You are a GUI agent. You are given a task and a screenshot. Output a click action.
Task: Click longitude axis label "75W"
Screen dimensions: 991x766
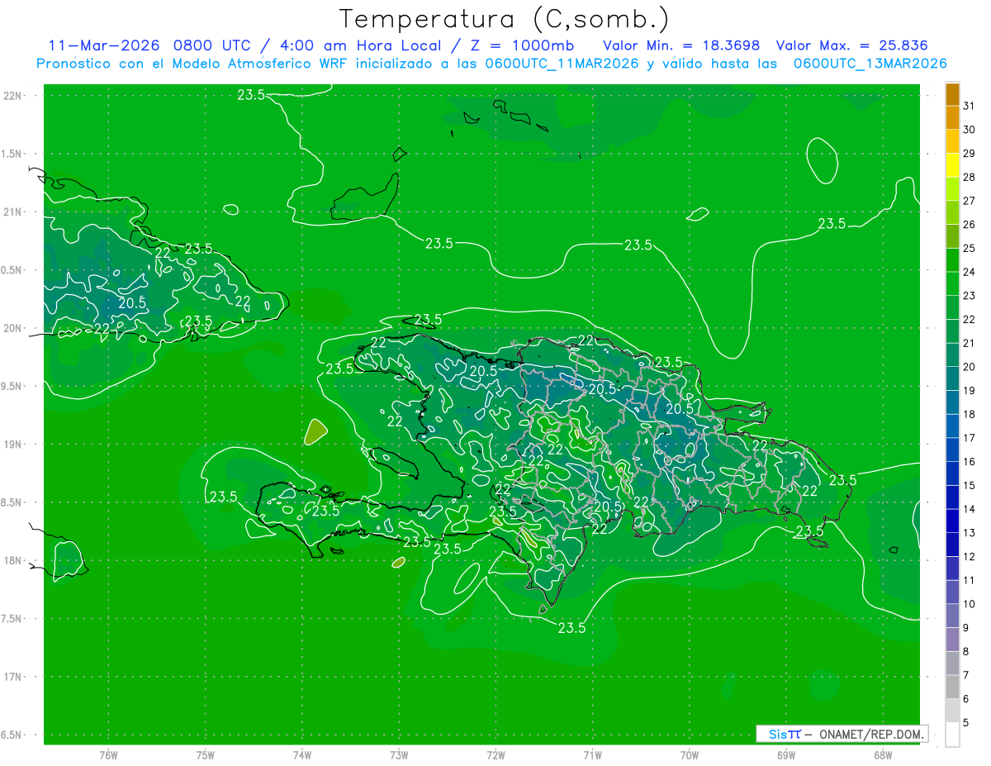[206, 754]
